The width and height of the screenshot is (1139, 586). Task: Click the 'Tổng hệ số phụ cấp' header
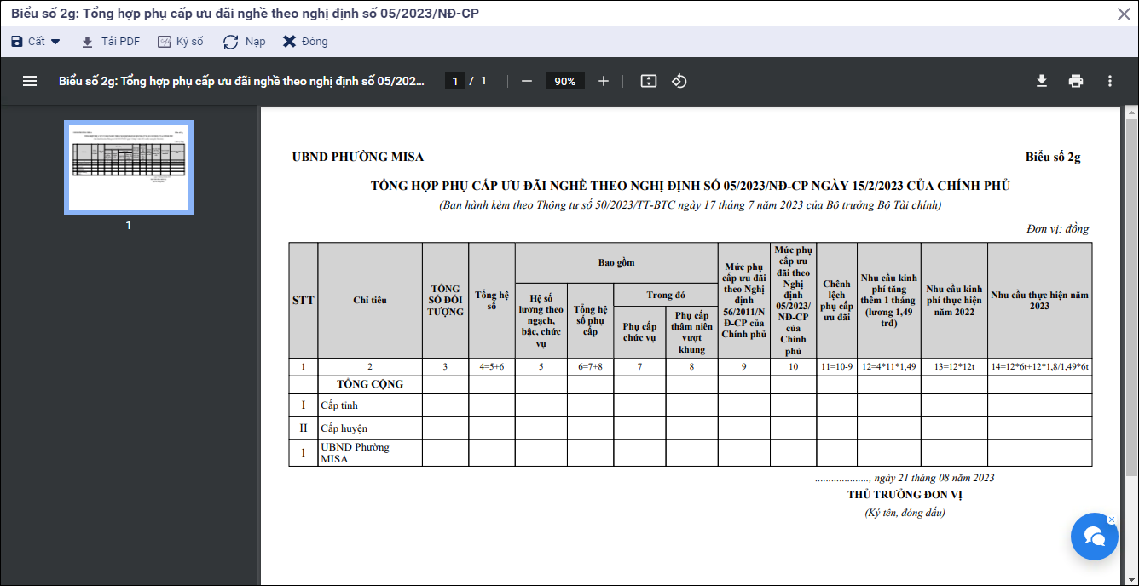tap(590, 320)
